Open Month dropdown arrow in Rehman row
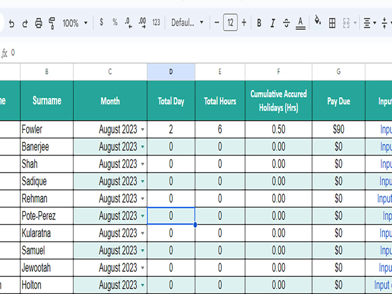 pos(143,199)
